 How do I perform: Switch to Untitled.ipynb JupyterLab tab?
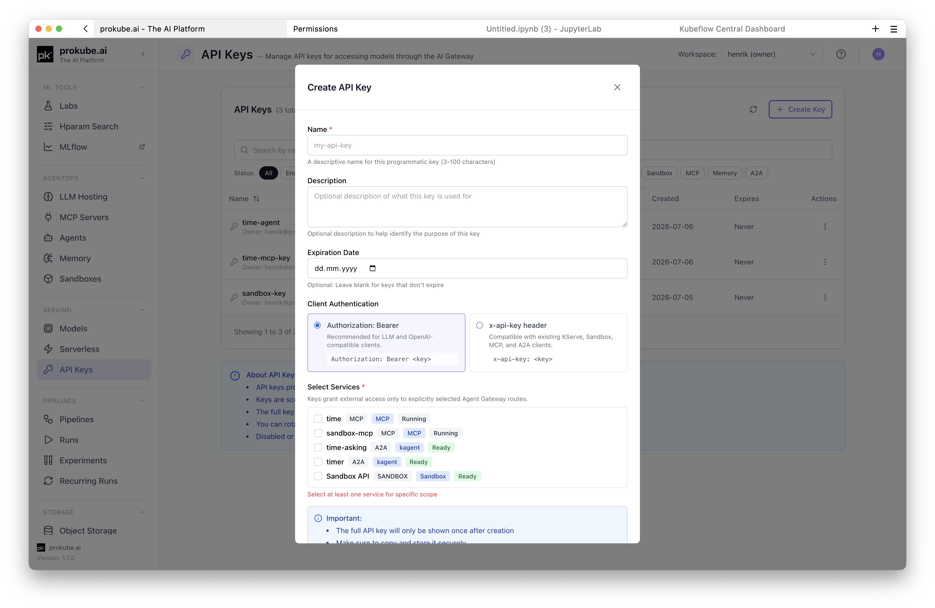pos(544,29)
